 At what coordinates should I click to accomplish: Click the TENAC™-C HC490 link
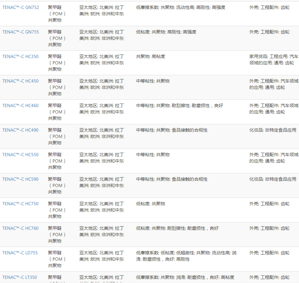[20, 130]
